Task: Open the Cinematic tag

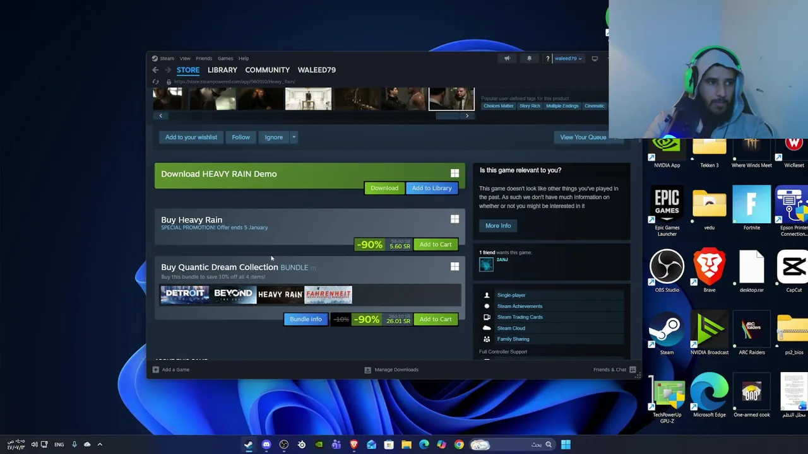Action: [x=594, y=106]
